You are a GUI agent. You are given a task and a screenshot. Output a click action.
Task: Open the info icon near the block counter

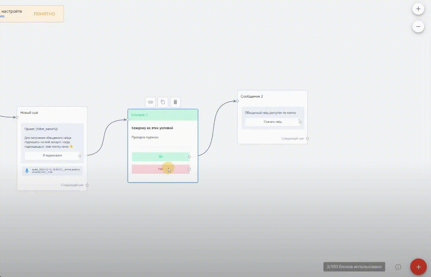point(398,267)
